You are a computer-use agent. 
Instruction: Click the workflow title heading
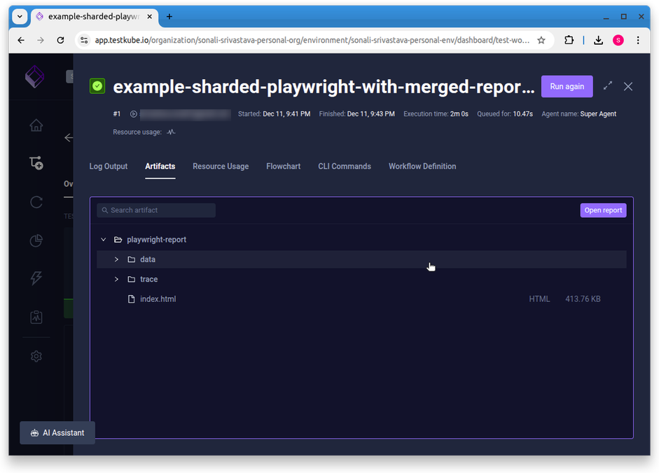(x=324, y=87)
